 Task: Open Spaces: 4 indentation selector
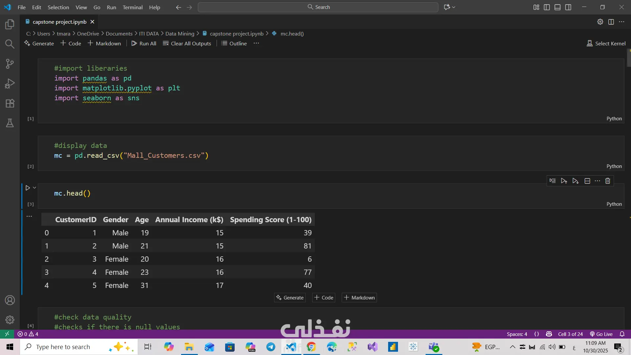point(517,334)
